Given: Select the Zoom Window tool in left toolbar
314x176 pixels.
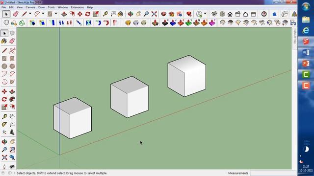Looking at the screenshot, I should tap(12, 150).
